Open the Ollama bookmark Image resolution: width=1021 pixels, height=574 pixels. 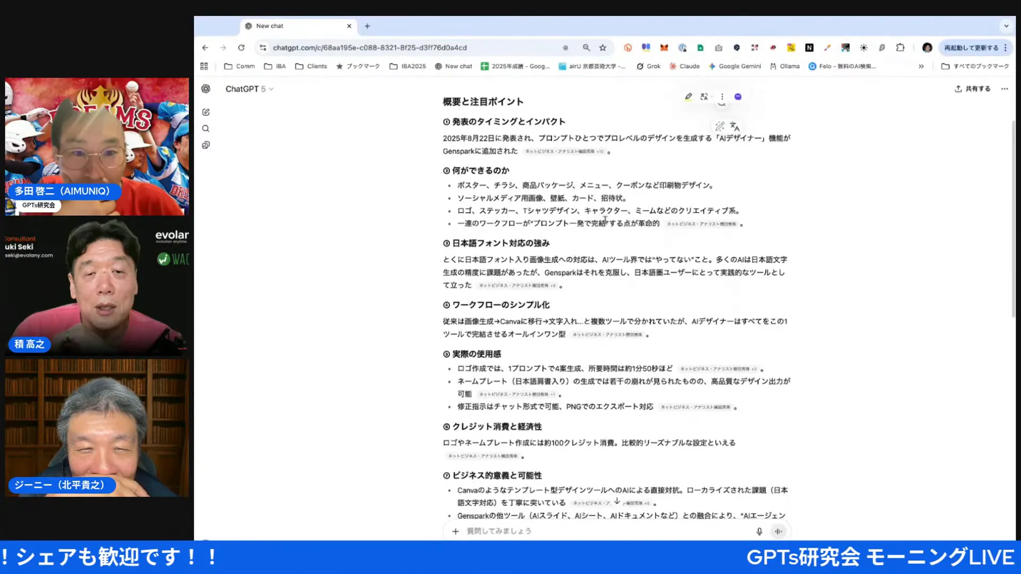(784, 66)
